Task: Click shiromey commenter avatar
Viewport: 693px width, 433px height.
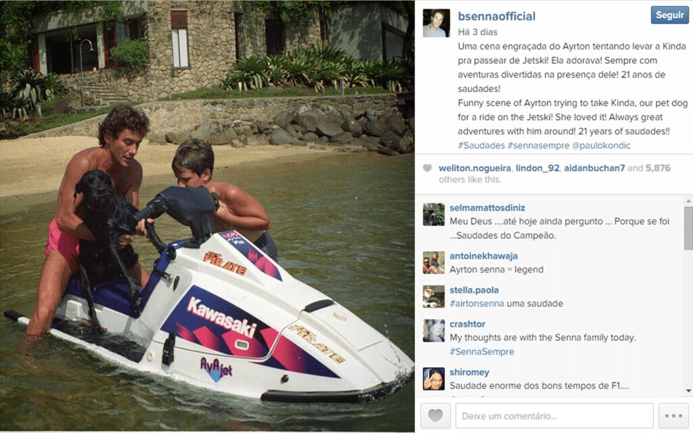Action: tap(434, 379)
